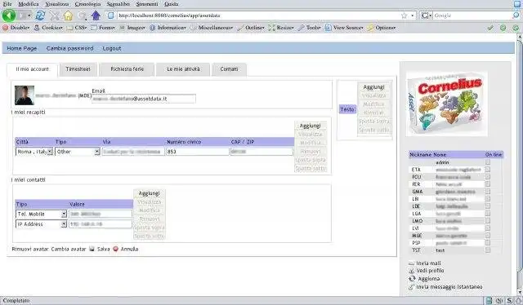This screenshot has width=523, height=305.
Task: Click the Invia mail envelope icon
Action: 412,263
